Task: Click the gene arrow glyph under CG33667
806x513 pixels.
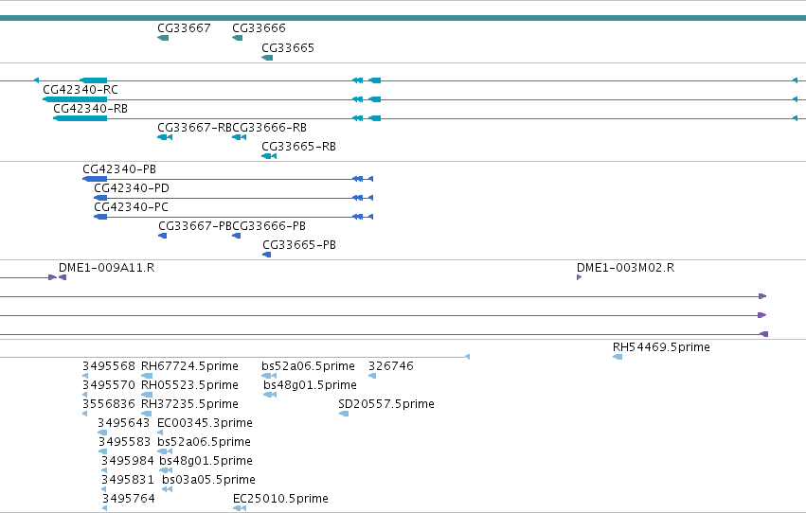Action: click(163, 38)
